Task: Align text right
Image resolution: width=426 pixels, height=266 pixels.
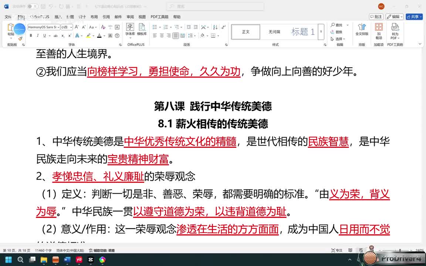Action: pos(169,35)
